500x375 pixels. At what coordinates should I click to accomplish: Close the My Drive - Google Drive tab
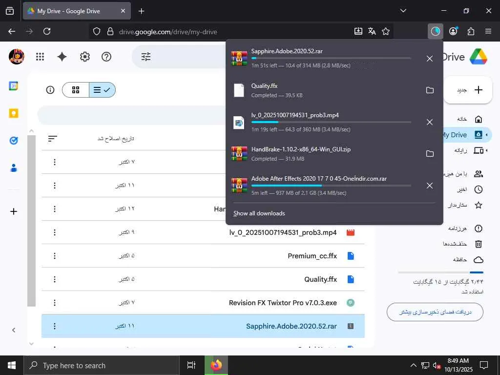click(123, 11)
